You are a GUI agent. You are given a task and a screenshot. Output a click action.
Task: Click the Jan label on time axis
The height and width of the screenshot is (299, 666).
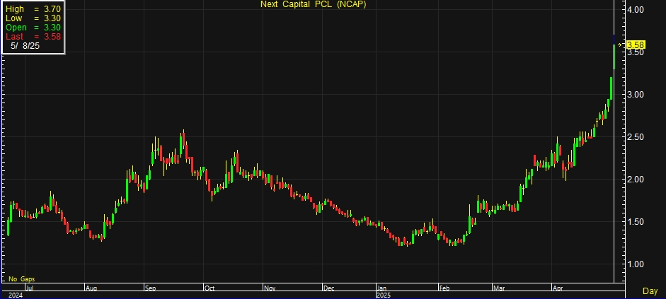381,288
